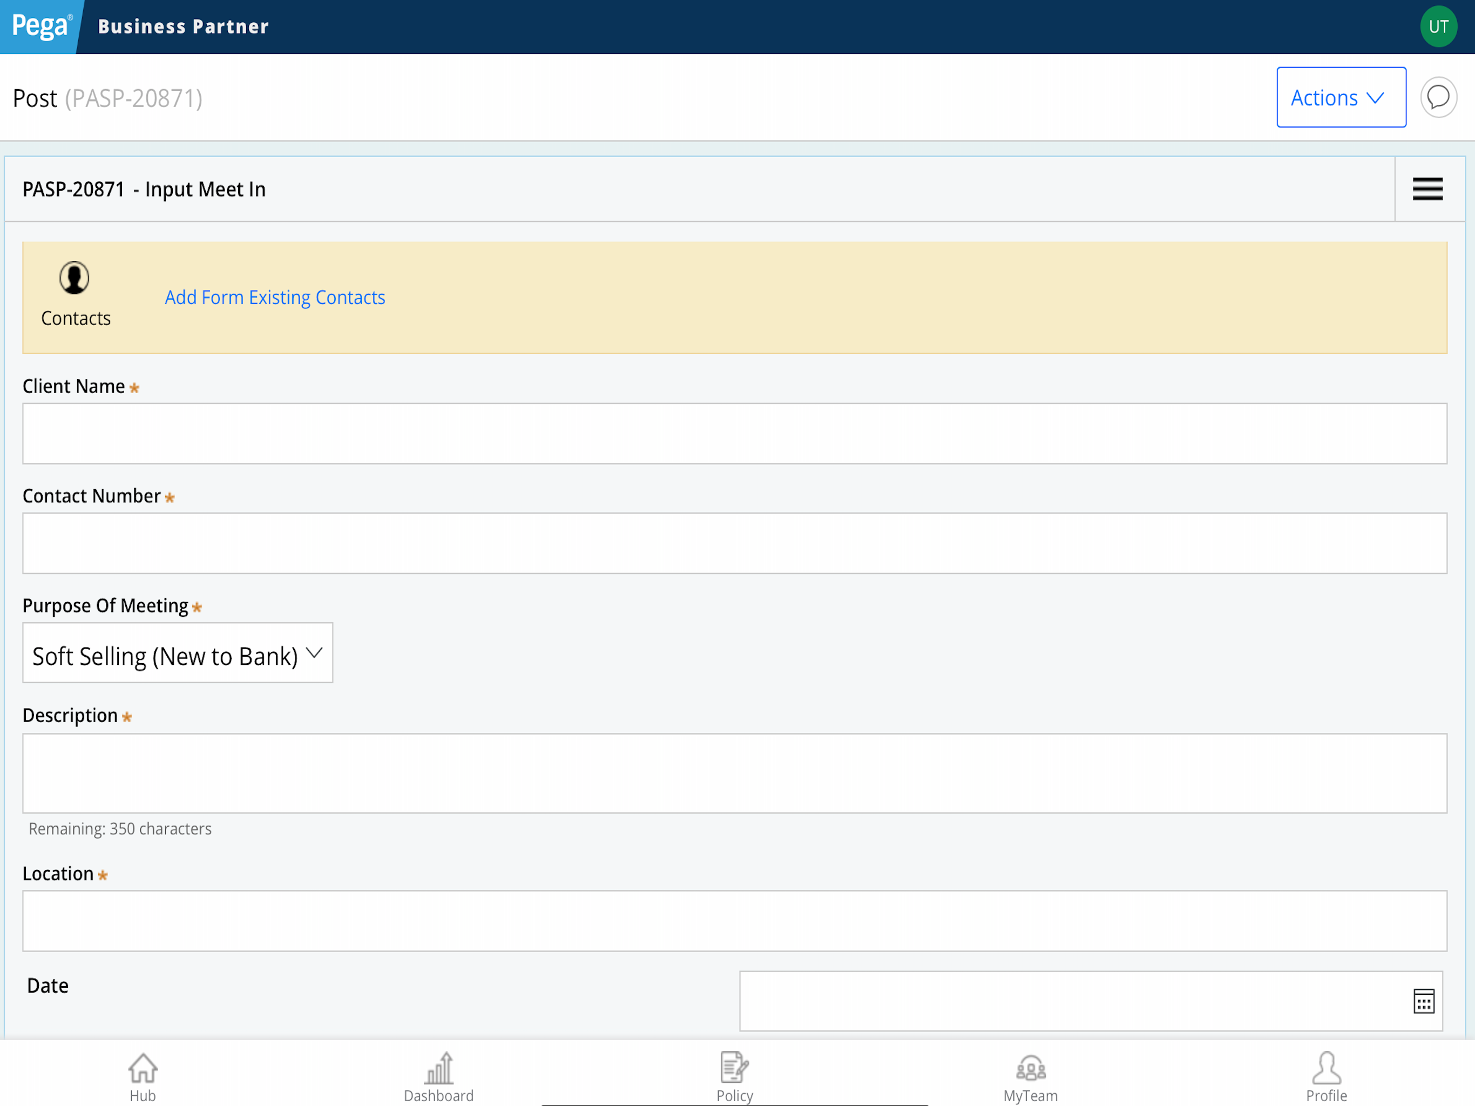Click Add Form Existing Contacts link
This screenshot has width=1475, height=1106.
275,298
